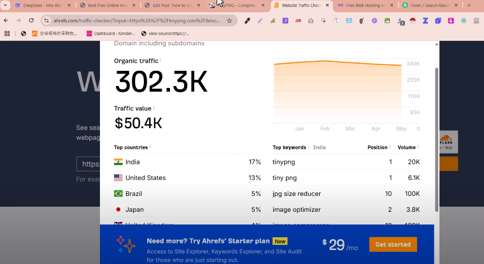View site information icon in address bar
The height and width of the screenshot is (264, 484).
pos(46,20)
